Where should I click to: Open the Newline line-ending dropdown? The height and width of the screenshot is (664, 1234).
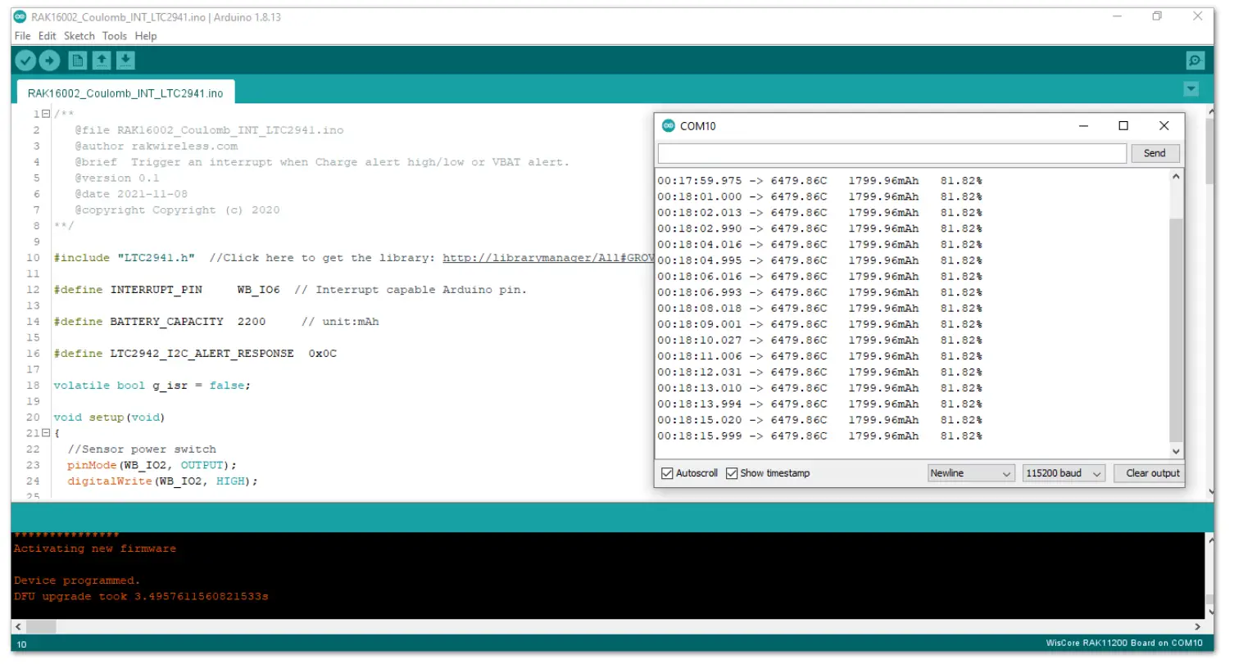[x=971, y=473]
